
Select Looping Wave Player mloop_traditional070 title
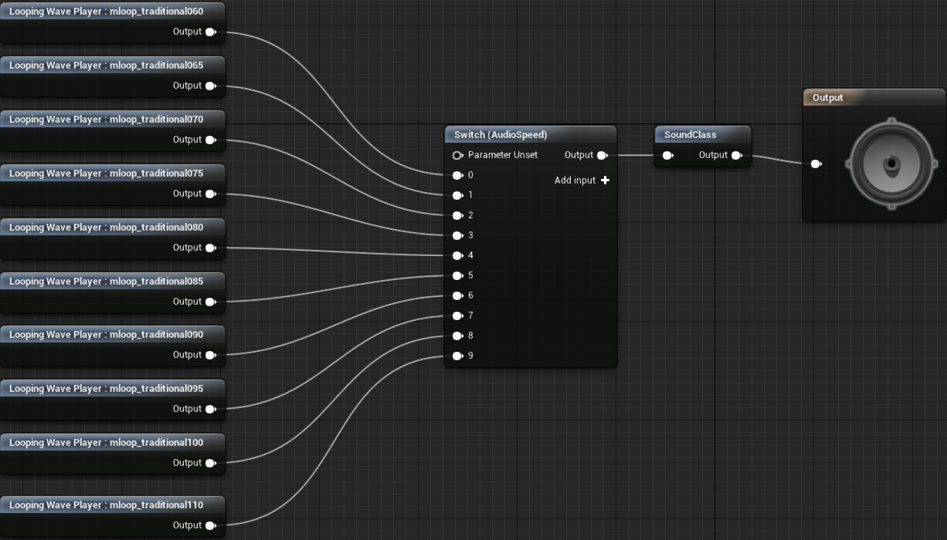tap(107, 120)
